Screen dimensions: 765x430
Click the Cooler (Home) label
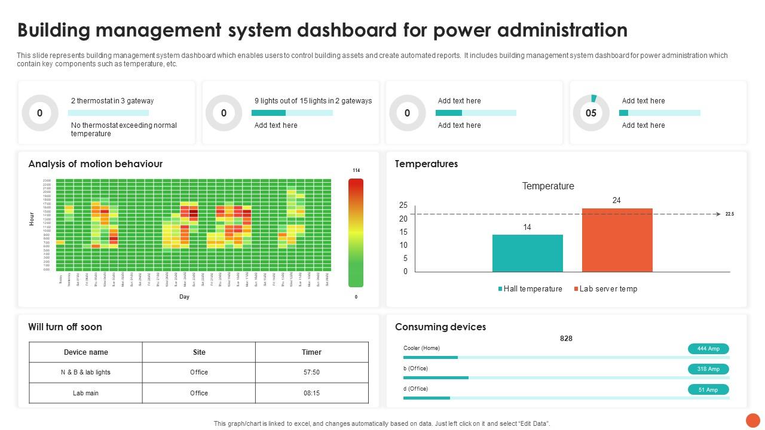click(421, 348)
